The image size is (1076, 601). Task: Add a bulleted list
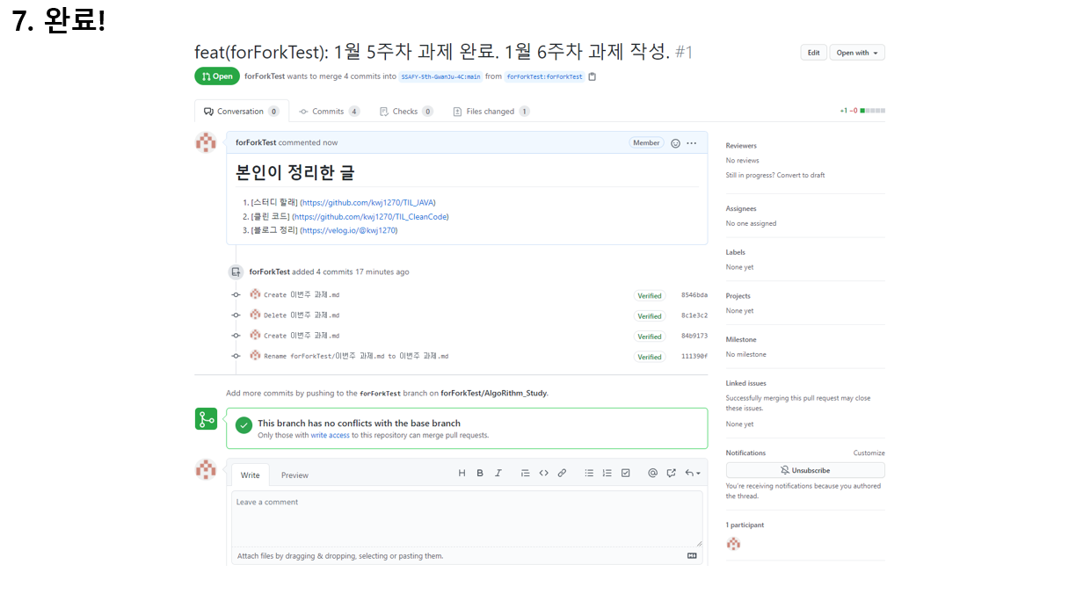click(588, 473)
